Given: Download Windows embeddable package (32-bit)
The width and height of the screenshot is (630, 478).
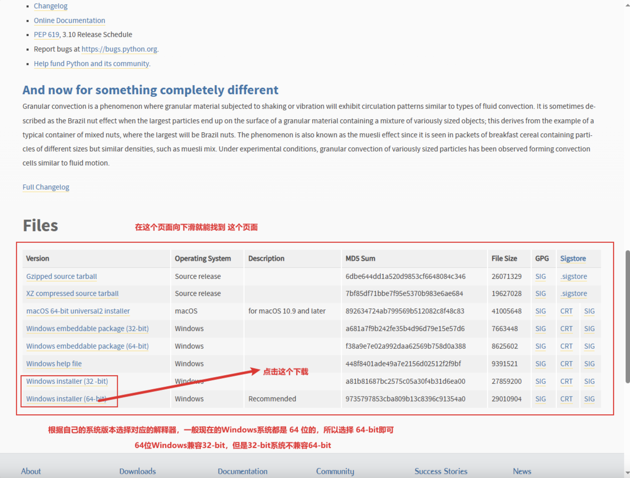Looking at the screenshot, I should click(87, 329).
